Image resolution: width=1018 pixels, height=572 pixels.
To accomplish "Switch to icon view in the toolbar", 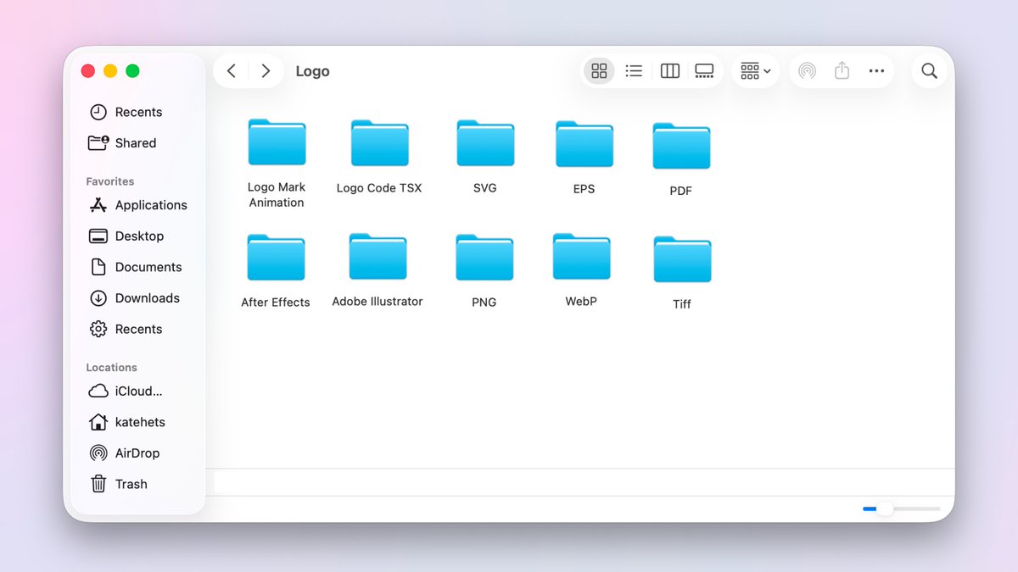I will [599, 70].
